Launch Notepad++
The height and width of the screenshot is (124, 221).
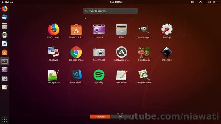click(x=54, y=76)
